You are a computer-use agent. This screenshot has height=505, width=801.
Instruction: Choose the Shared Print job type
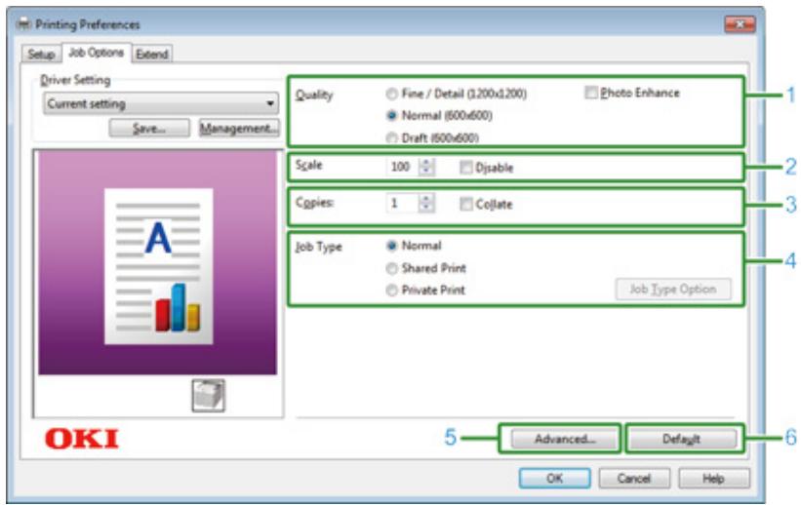391,268
